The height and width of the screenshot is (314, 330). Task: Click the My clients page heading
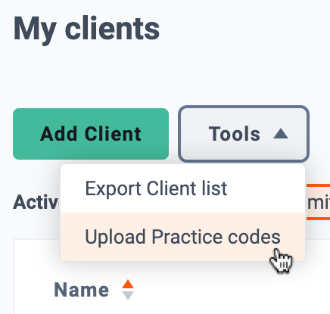[86, 30]
